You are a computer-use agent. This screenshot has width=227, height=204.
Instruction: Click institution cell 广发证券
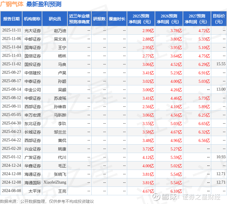tap(33, 157)
